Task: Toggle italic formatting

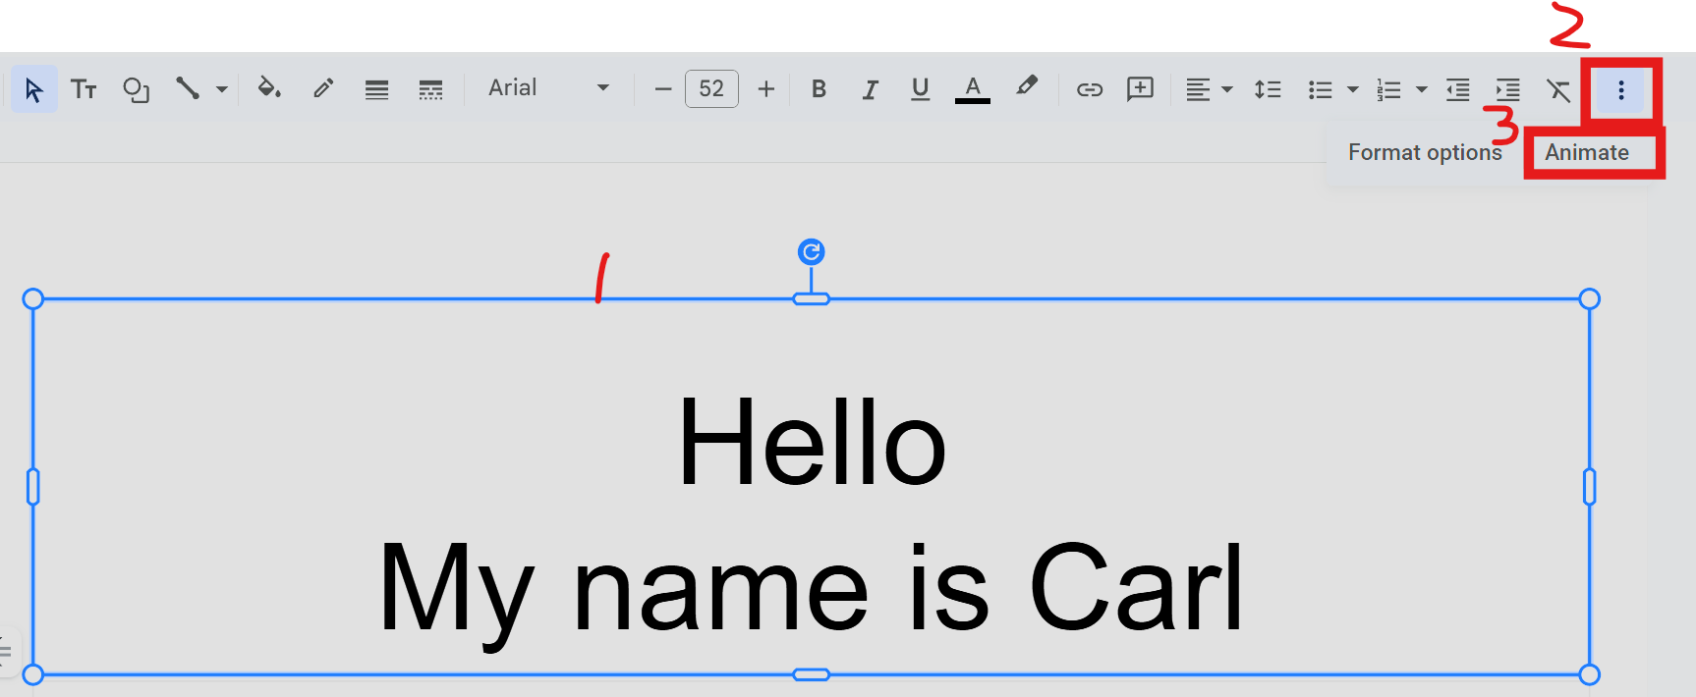Action: tap(870, 90)
